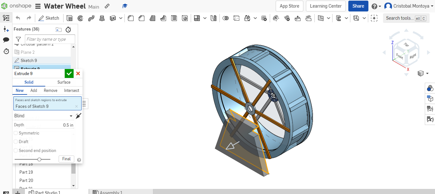
Task: Click the opposite direction arrow next to Blind
Action: [x=78, y=116]
